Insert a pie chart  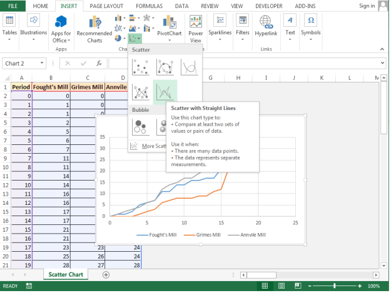click(120, 38)
